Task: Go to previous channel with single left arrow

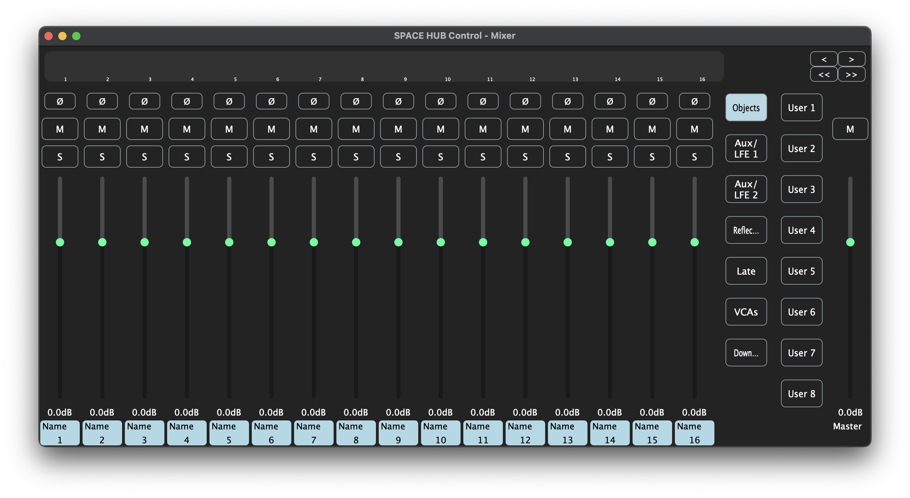Action: click(823, 59)
